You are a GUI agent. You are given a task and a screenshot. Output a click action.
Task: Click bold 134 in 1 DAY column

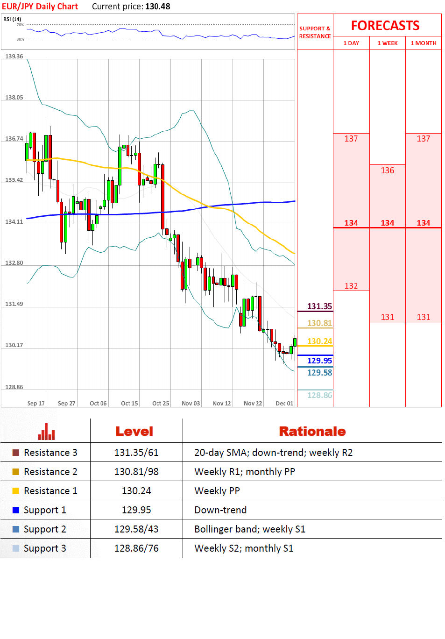pos(351,223)
